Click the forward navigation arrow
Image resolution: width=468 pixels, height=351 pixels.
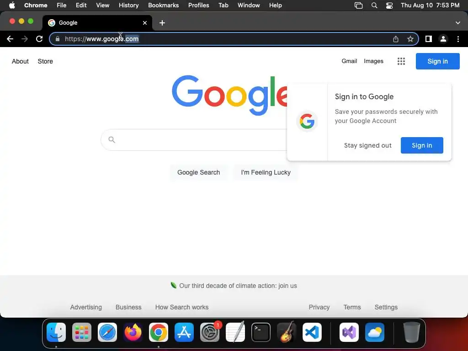coord(25,39)
